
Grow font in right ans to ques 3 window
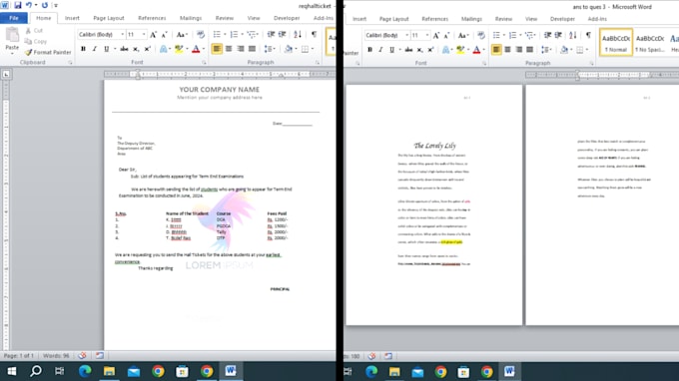(x=436, y=35)
